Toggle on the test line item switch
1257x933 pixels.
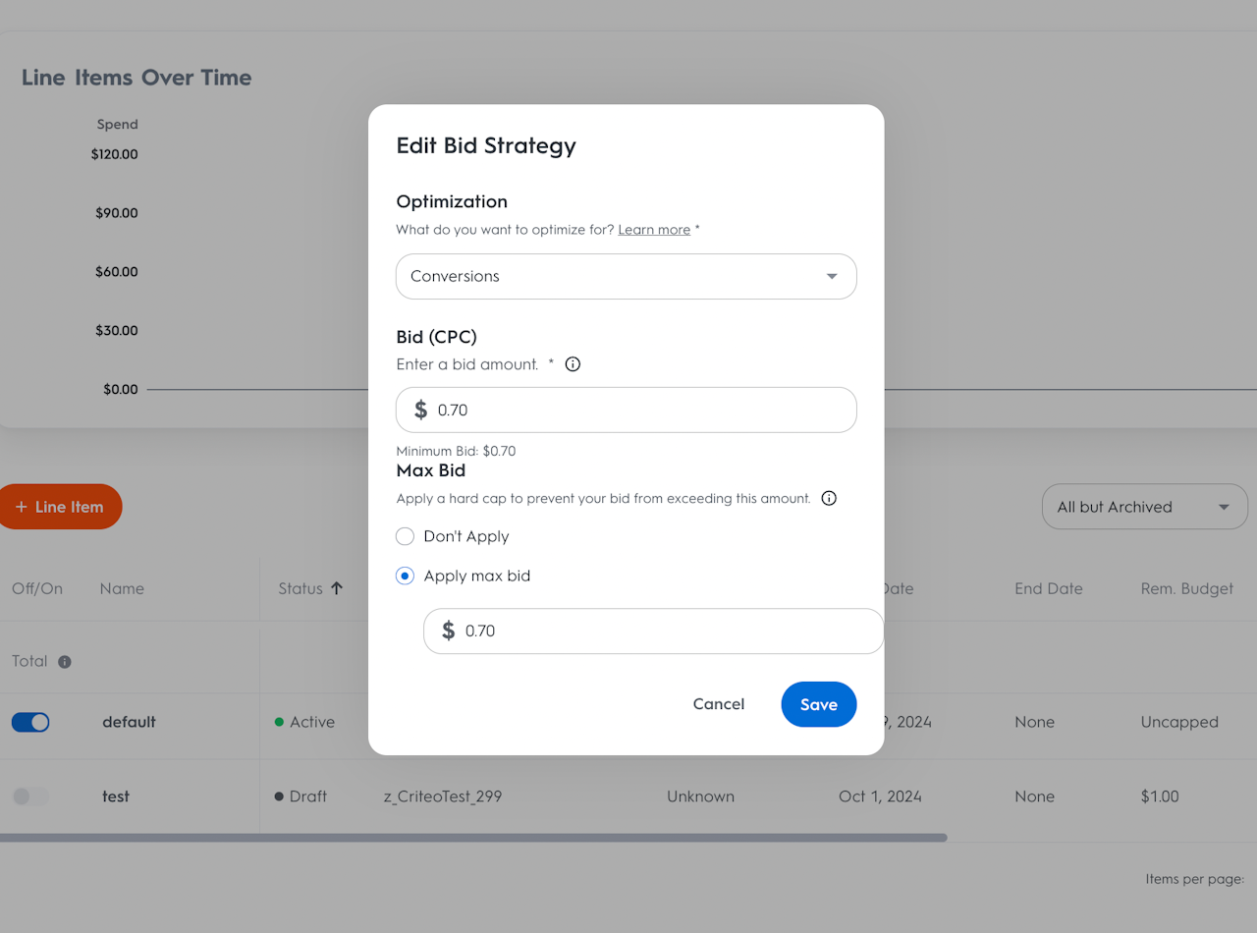click(x=30, y=796)
